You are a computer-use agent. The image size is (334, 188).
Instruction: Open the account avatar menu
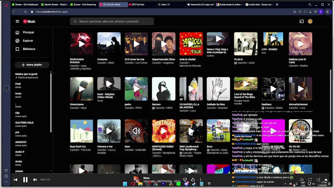[x=310, y=21]
